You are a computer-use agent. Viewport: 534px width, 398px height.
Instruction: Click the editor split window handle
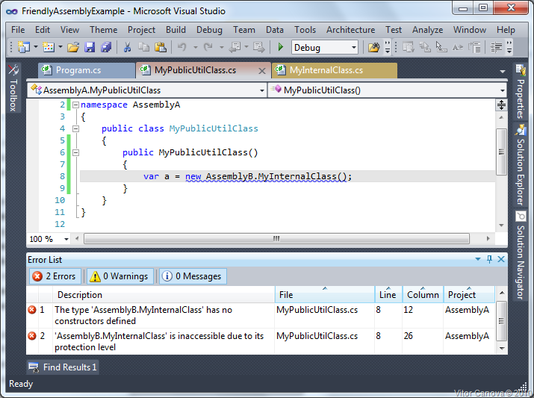(x=501, y=105)
